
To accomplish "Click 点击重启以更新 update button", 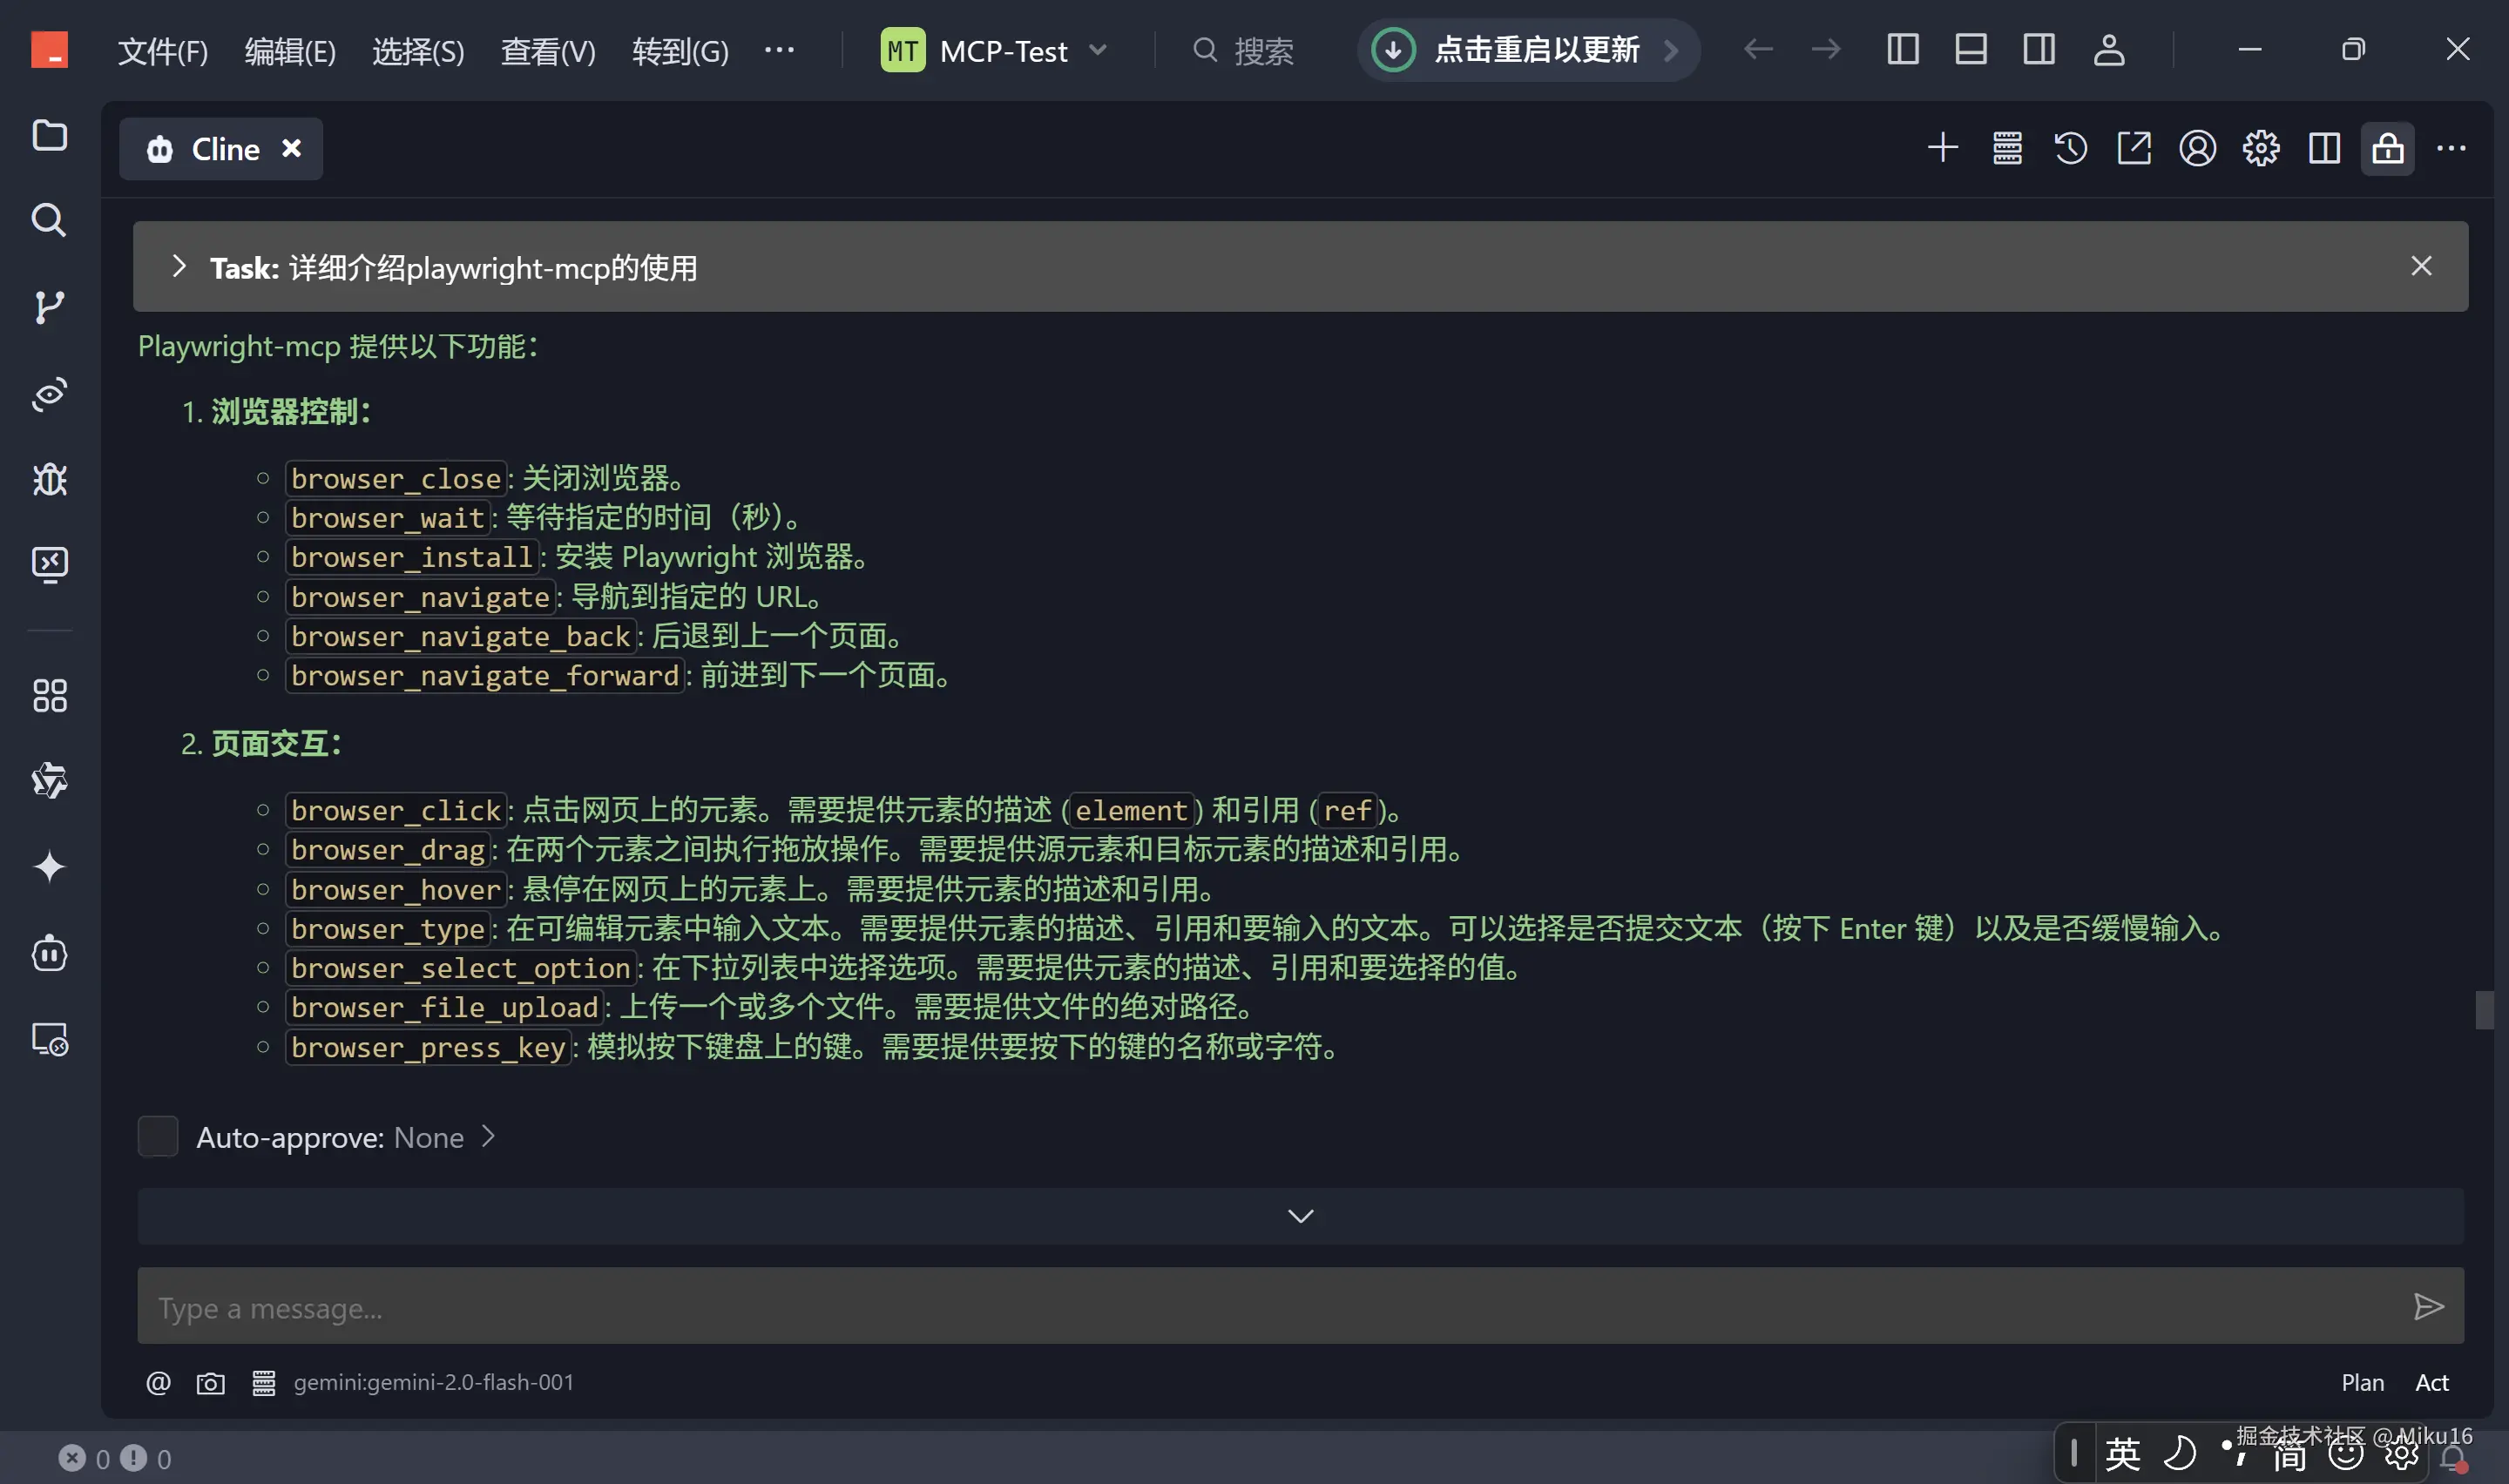I will pos(1527,49).
